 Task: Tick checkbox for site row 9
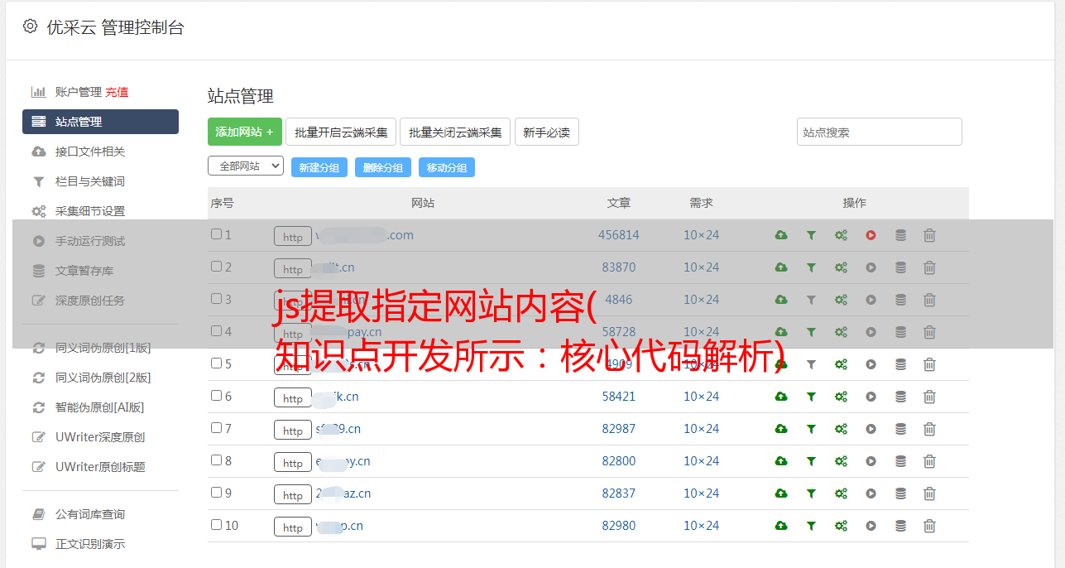[216, 493]
